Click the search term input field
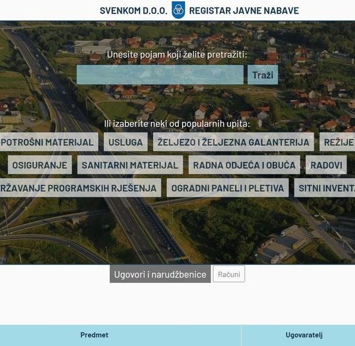This screenshot has height=346, width=355. [x=160, y=75]
